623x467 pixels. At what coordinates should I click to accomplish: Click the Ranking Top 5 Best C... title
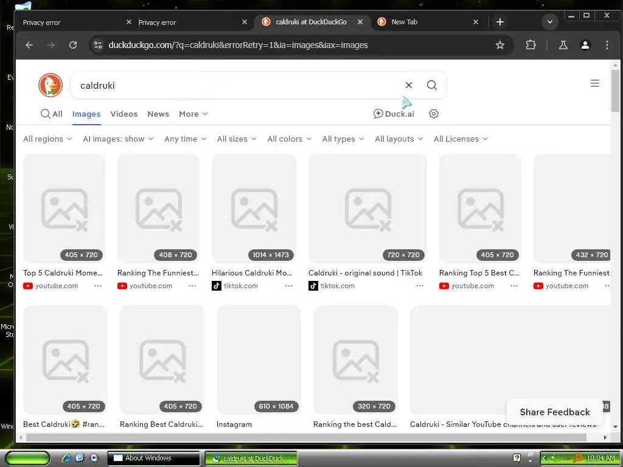(479, 273)
